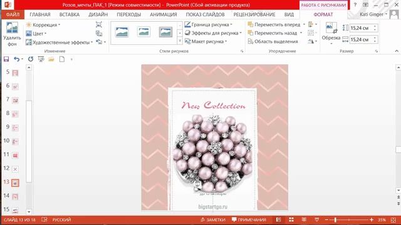Image resolution: width=401 pixels, height=225 pixels.
Task: Open the ФАЙЛ tab
Action: 13,14
